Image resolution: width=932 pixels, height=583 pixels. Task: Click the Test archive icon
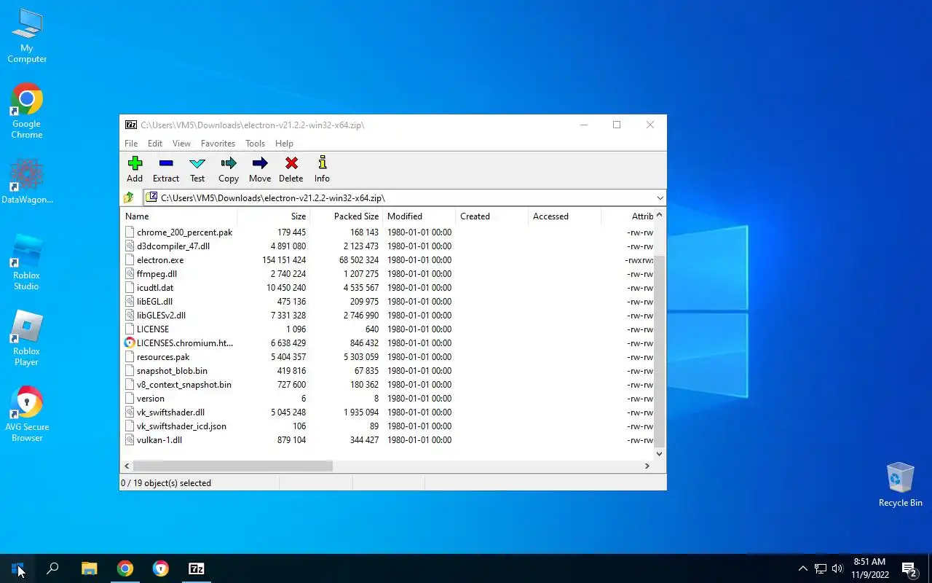(x=197, y=163)
